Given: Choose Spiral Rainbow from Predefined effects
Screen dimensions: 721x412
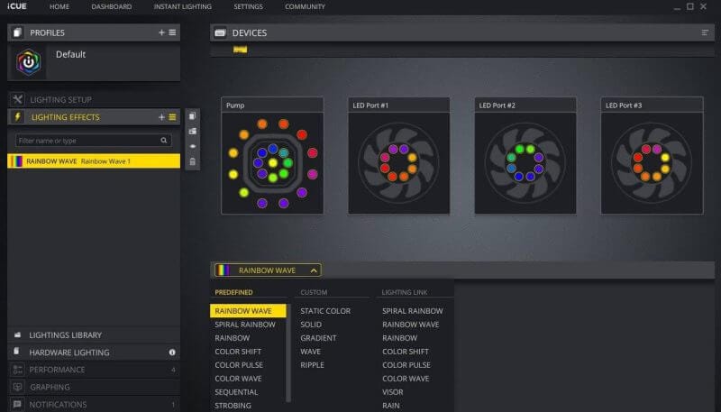Looking at the screenshot, I should click(x=245, y=325).
